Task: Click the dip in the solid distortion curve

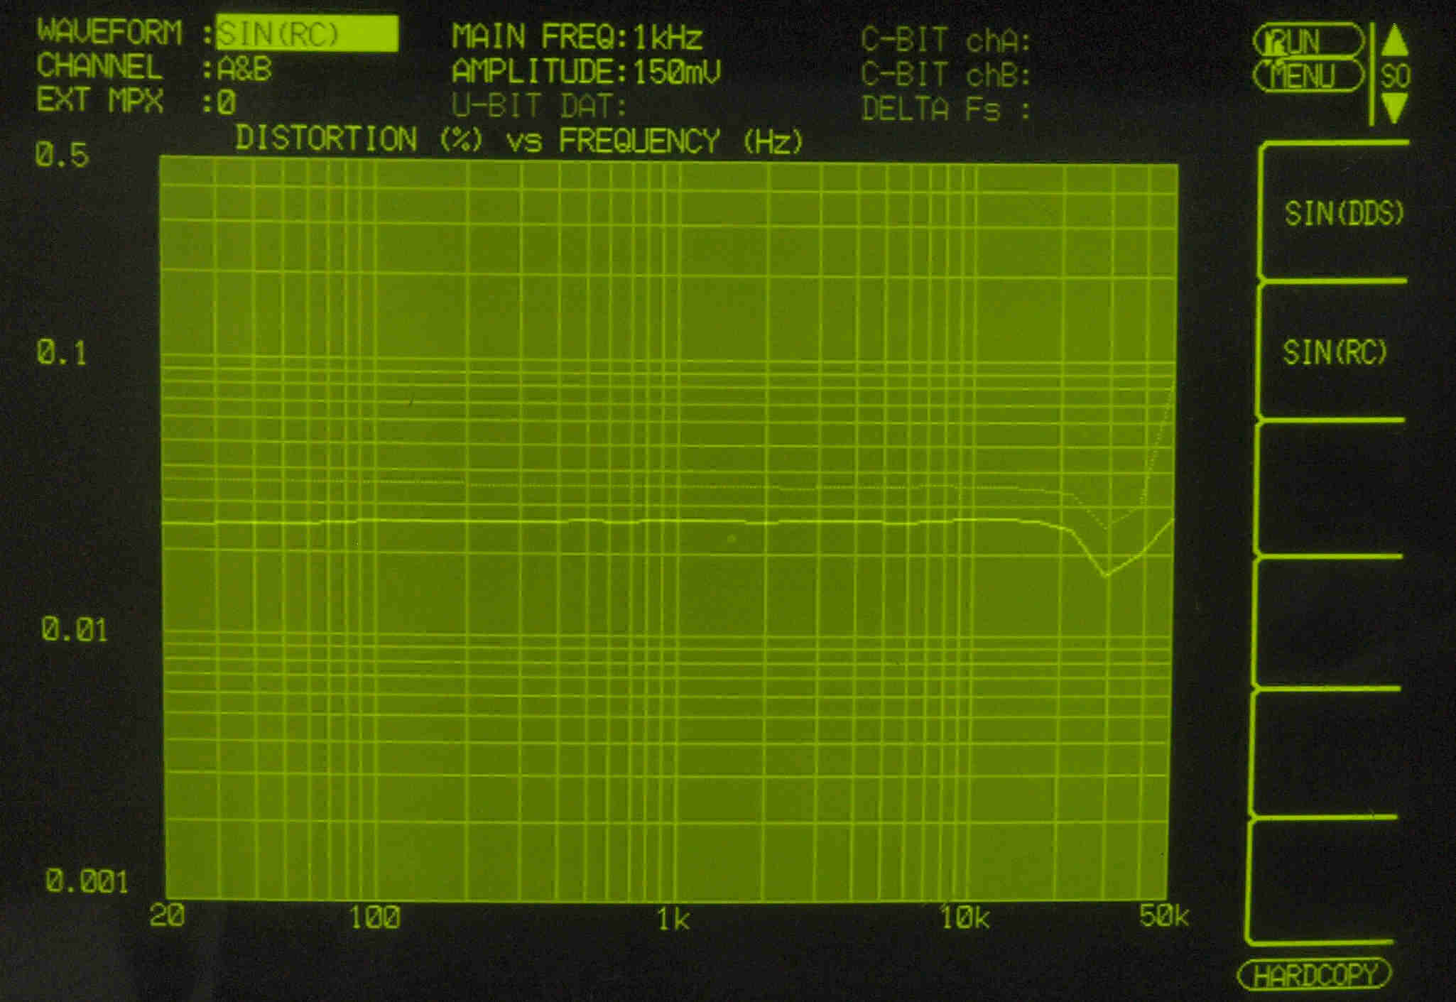Action: pyautogui.click(x=1105, y=574)
